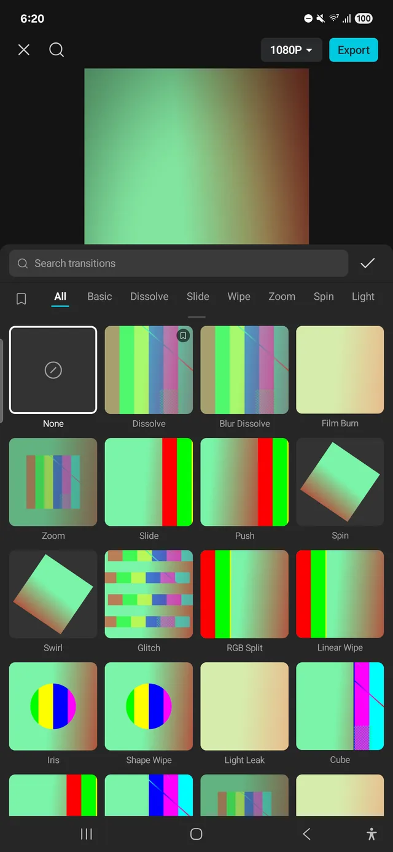Tap the Android home button
This screenshot has width=393, height=852.
[196, 834]
